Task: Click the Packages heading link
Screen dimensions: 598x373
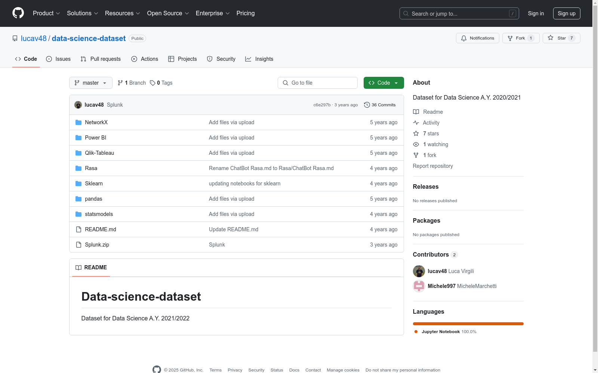Action: [426, 221]
